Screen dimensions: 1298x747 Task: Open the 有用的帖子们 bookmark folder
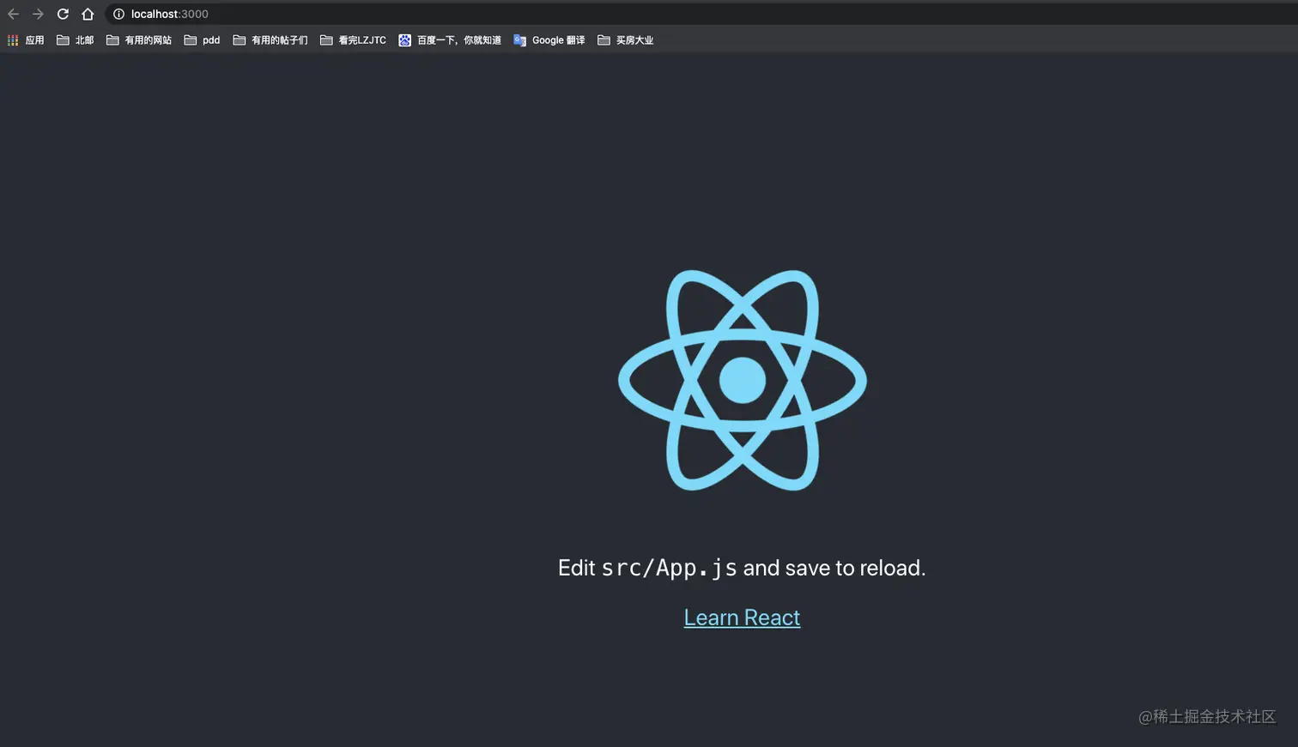pyautogui.click(x=270, y=40)
